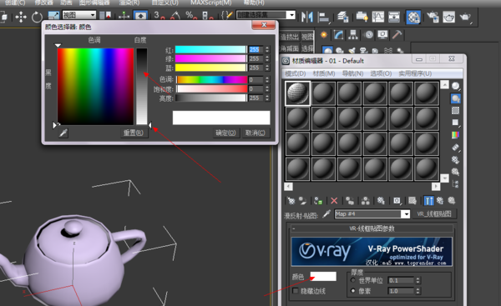Click inside the hue color field
The height and width of the screenshot is (306, 501).
pyautogui.click(x=95, y=86)
